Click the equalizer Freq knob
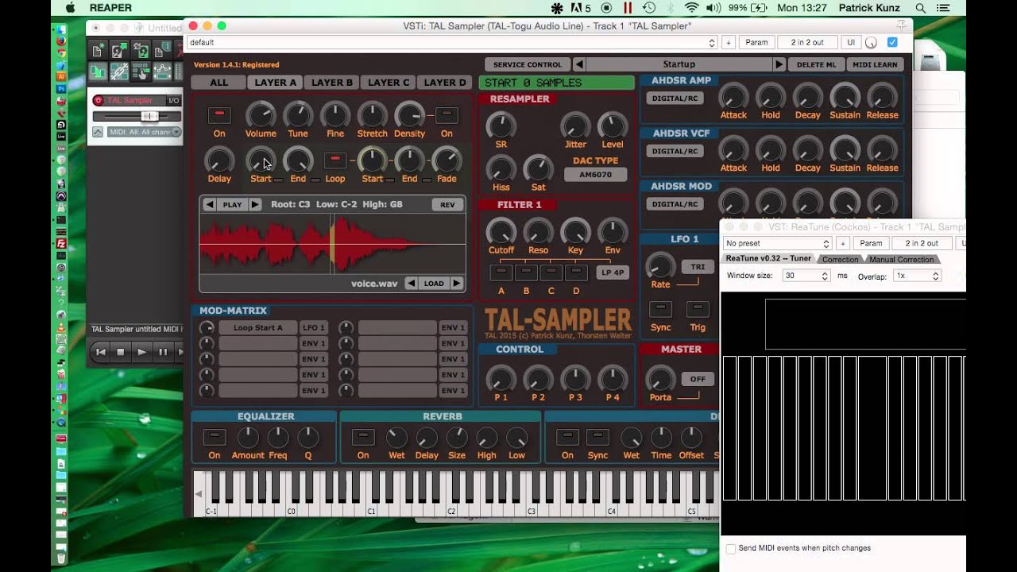Screen dimensions: 1017x572 coord(278,438)
